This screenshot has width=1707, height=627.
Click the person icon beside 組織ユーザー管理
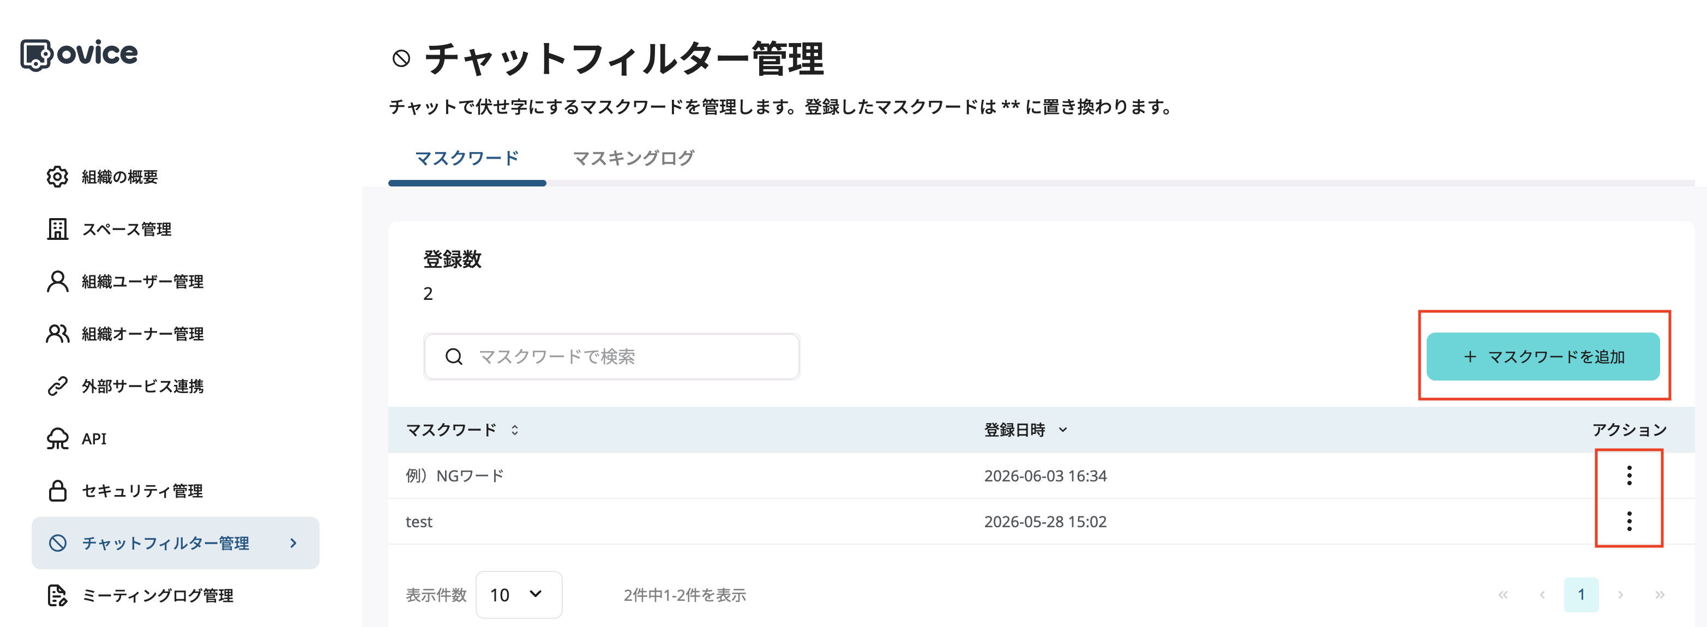(x=58, y=281)
